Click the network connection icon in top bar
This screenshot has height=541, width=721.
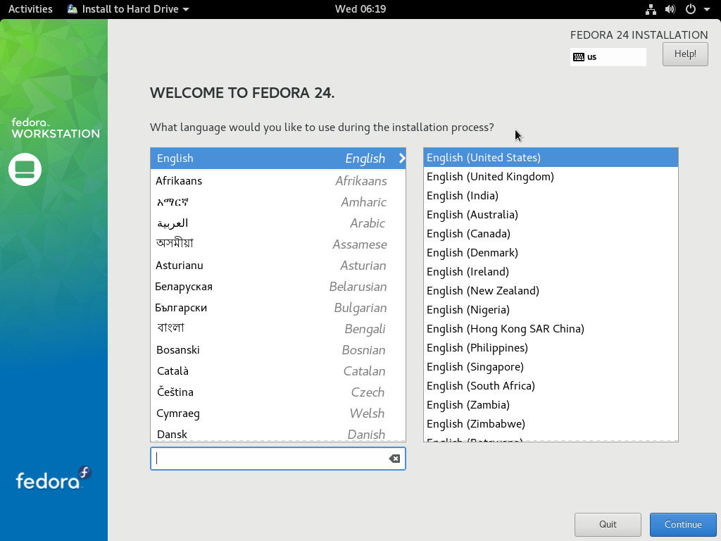[x=651, y=9]
